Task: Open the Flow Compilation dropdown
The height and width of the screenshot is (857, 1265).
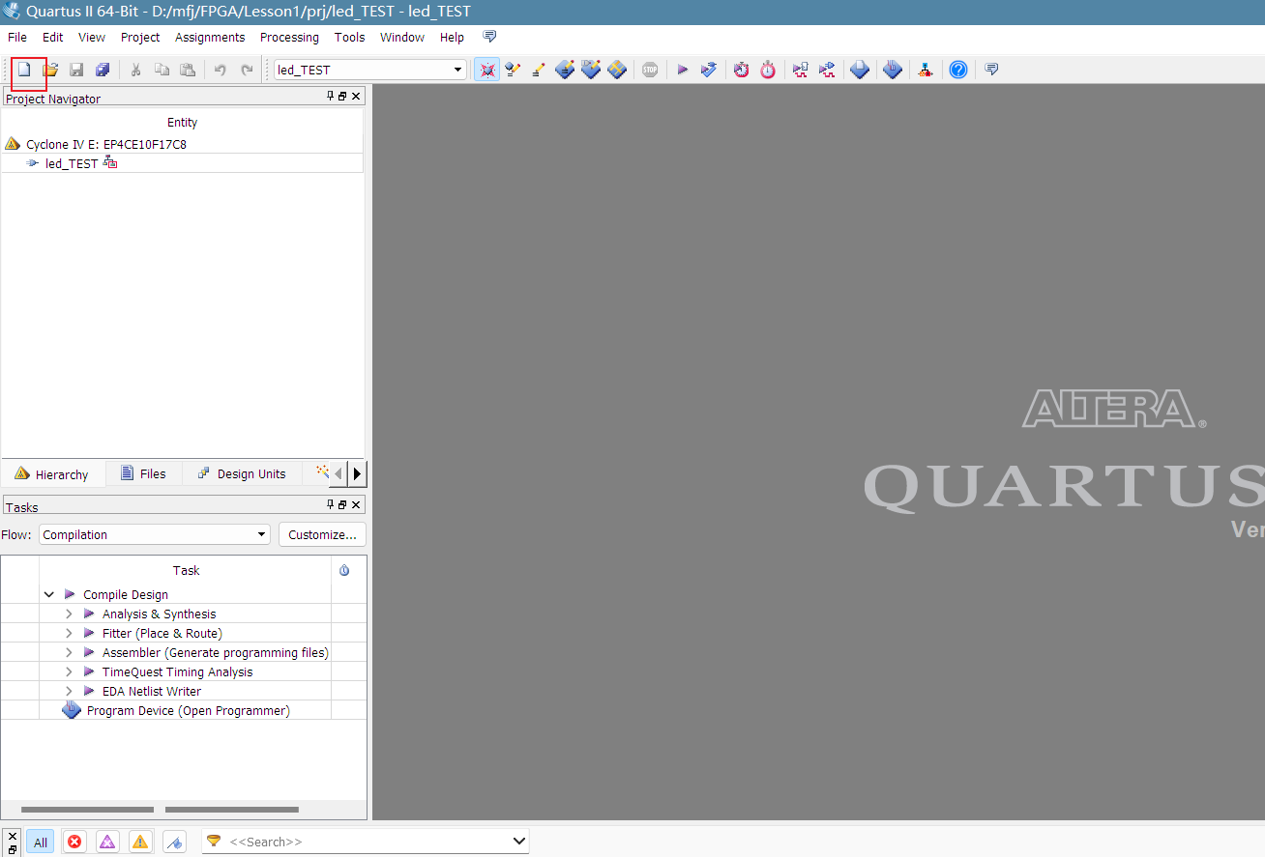Action: (x=261, y=534)
